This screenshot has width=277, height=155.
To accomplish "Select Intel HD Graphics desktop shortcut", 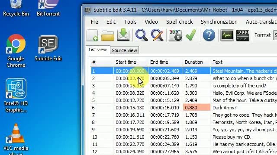I will click(16, 95).
